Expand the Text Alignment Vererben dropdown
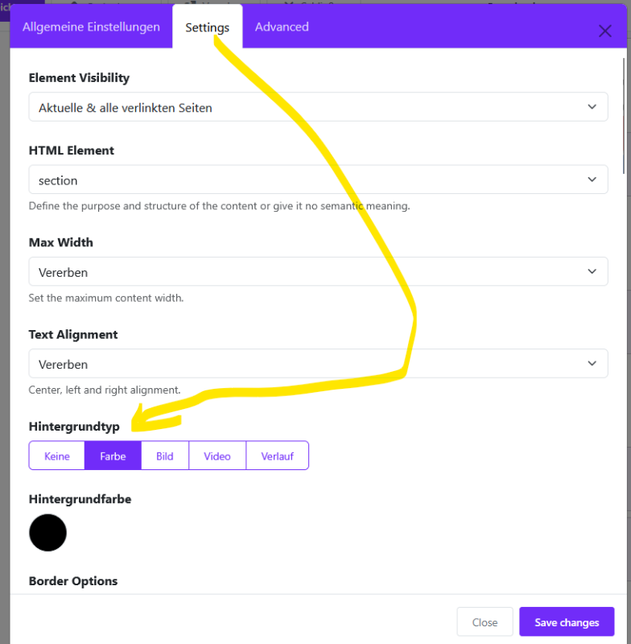 [318, 364]
